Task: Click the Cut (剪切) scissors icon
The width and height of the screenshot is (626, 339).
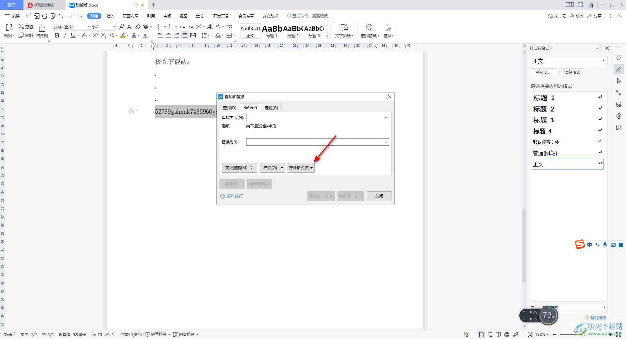Action: coord(21,27)
